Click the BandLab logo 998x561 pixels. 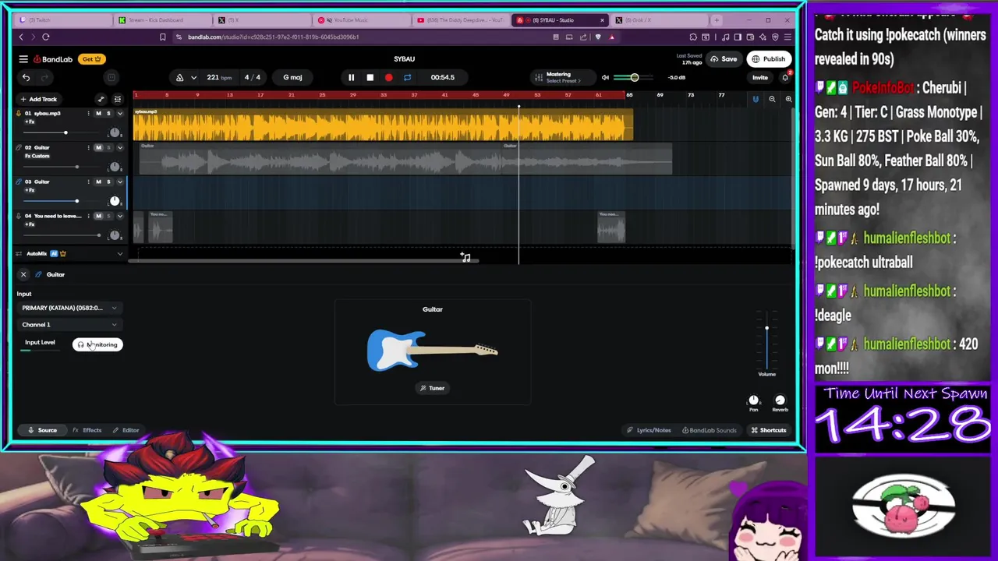(53, 59)
